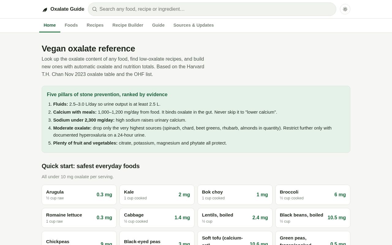Image resolution: width=392 pixels, height=245 pixels.
Task: Go to the Recipe Builder tab
Action: coord(128,25)
